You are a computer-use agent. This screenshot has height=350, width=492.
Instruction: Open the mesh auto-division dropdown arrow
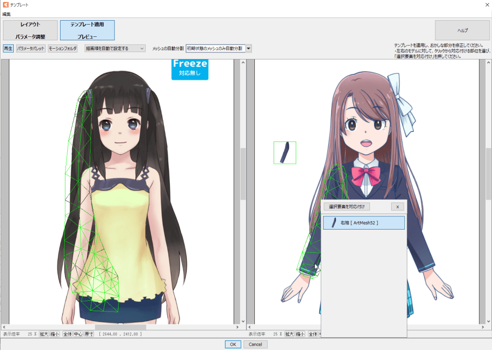pos(248,48)
